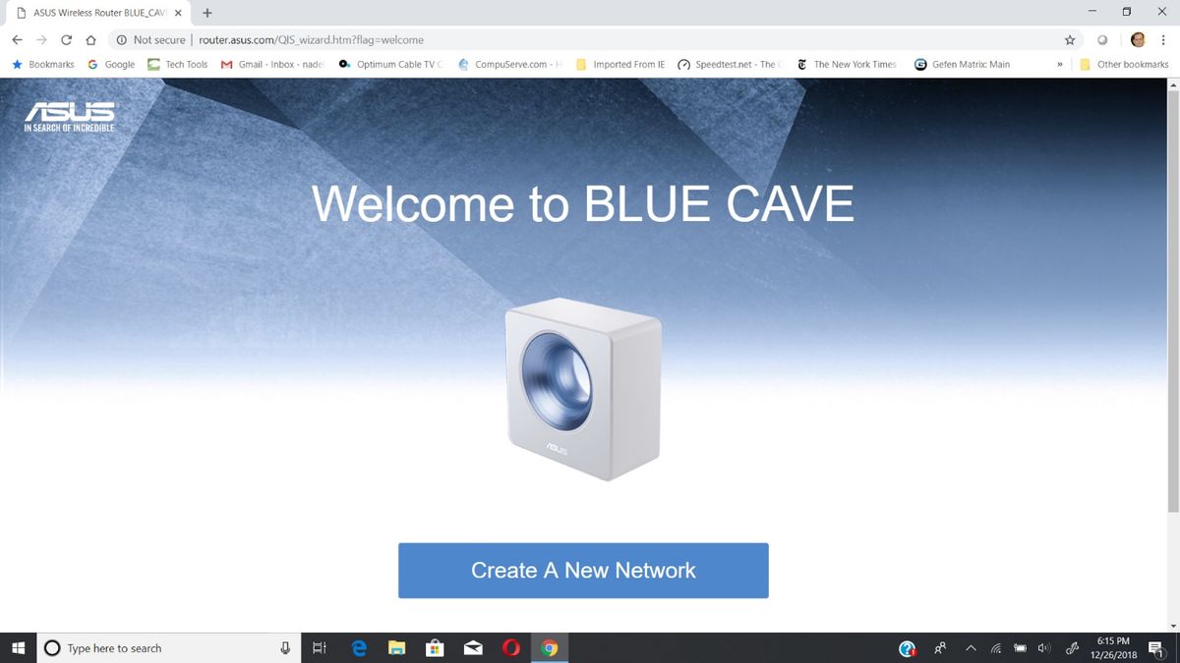Open the Chrome profile avatar
The width and height of the screenshot is (1180, 663).
pos(1137,39)
